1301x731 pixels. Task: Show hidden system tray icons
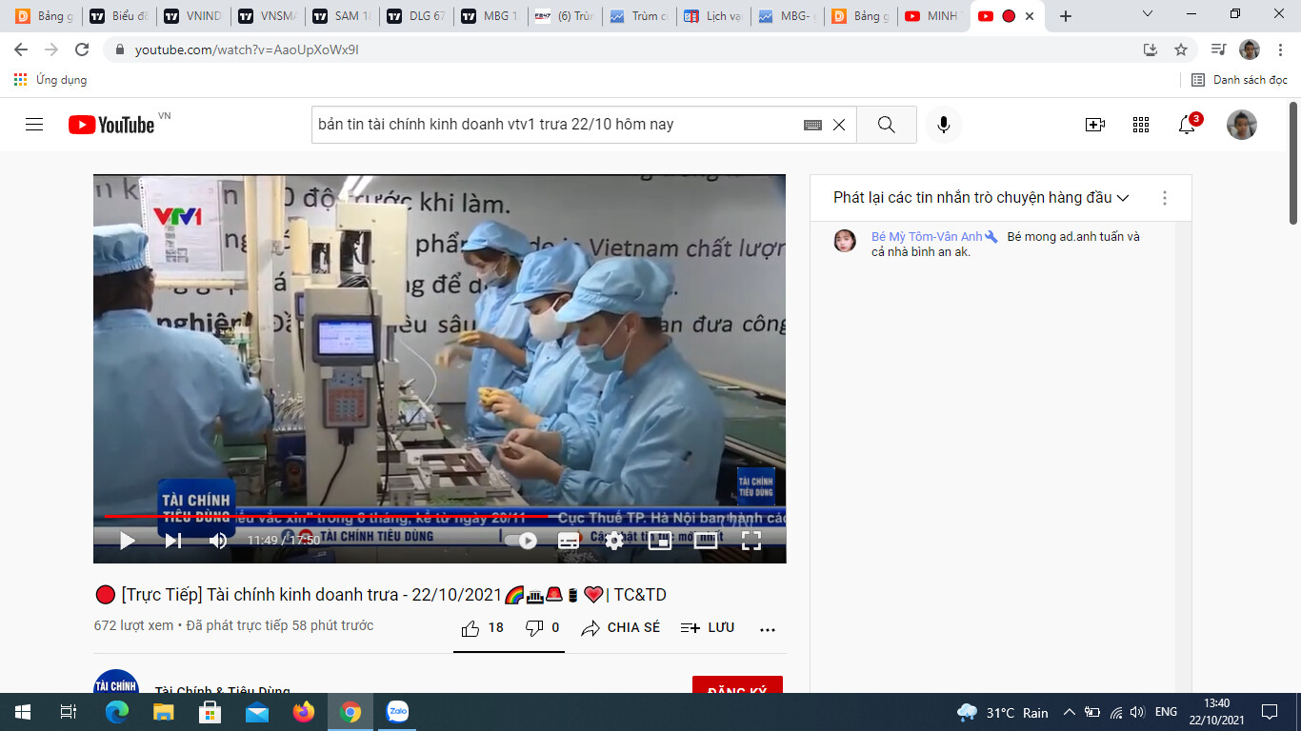coord(1069,712)
